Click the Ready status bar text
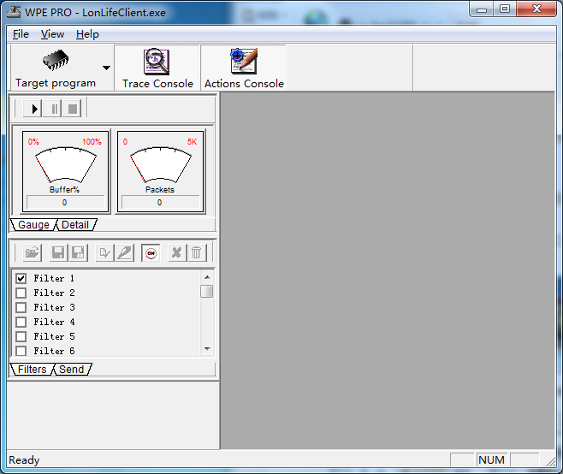The height and width of the screenshot is (474, 563). pyautogui.click(x=24, y=460)
